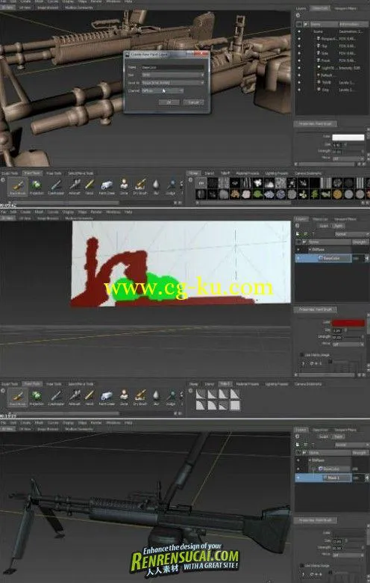Select Eyedropper tool in top window
The width and height of the screenshot is (370, 583).
[x=56, y=187]
